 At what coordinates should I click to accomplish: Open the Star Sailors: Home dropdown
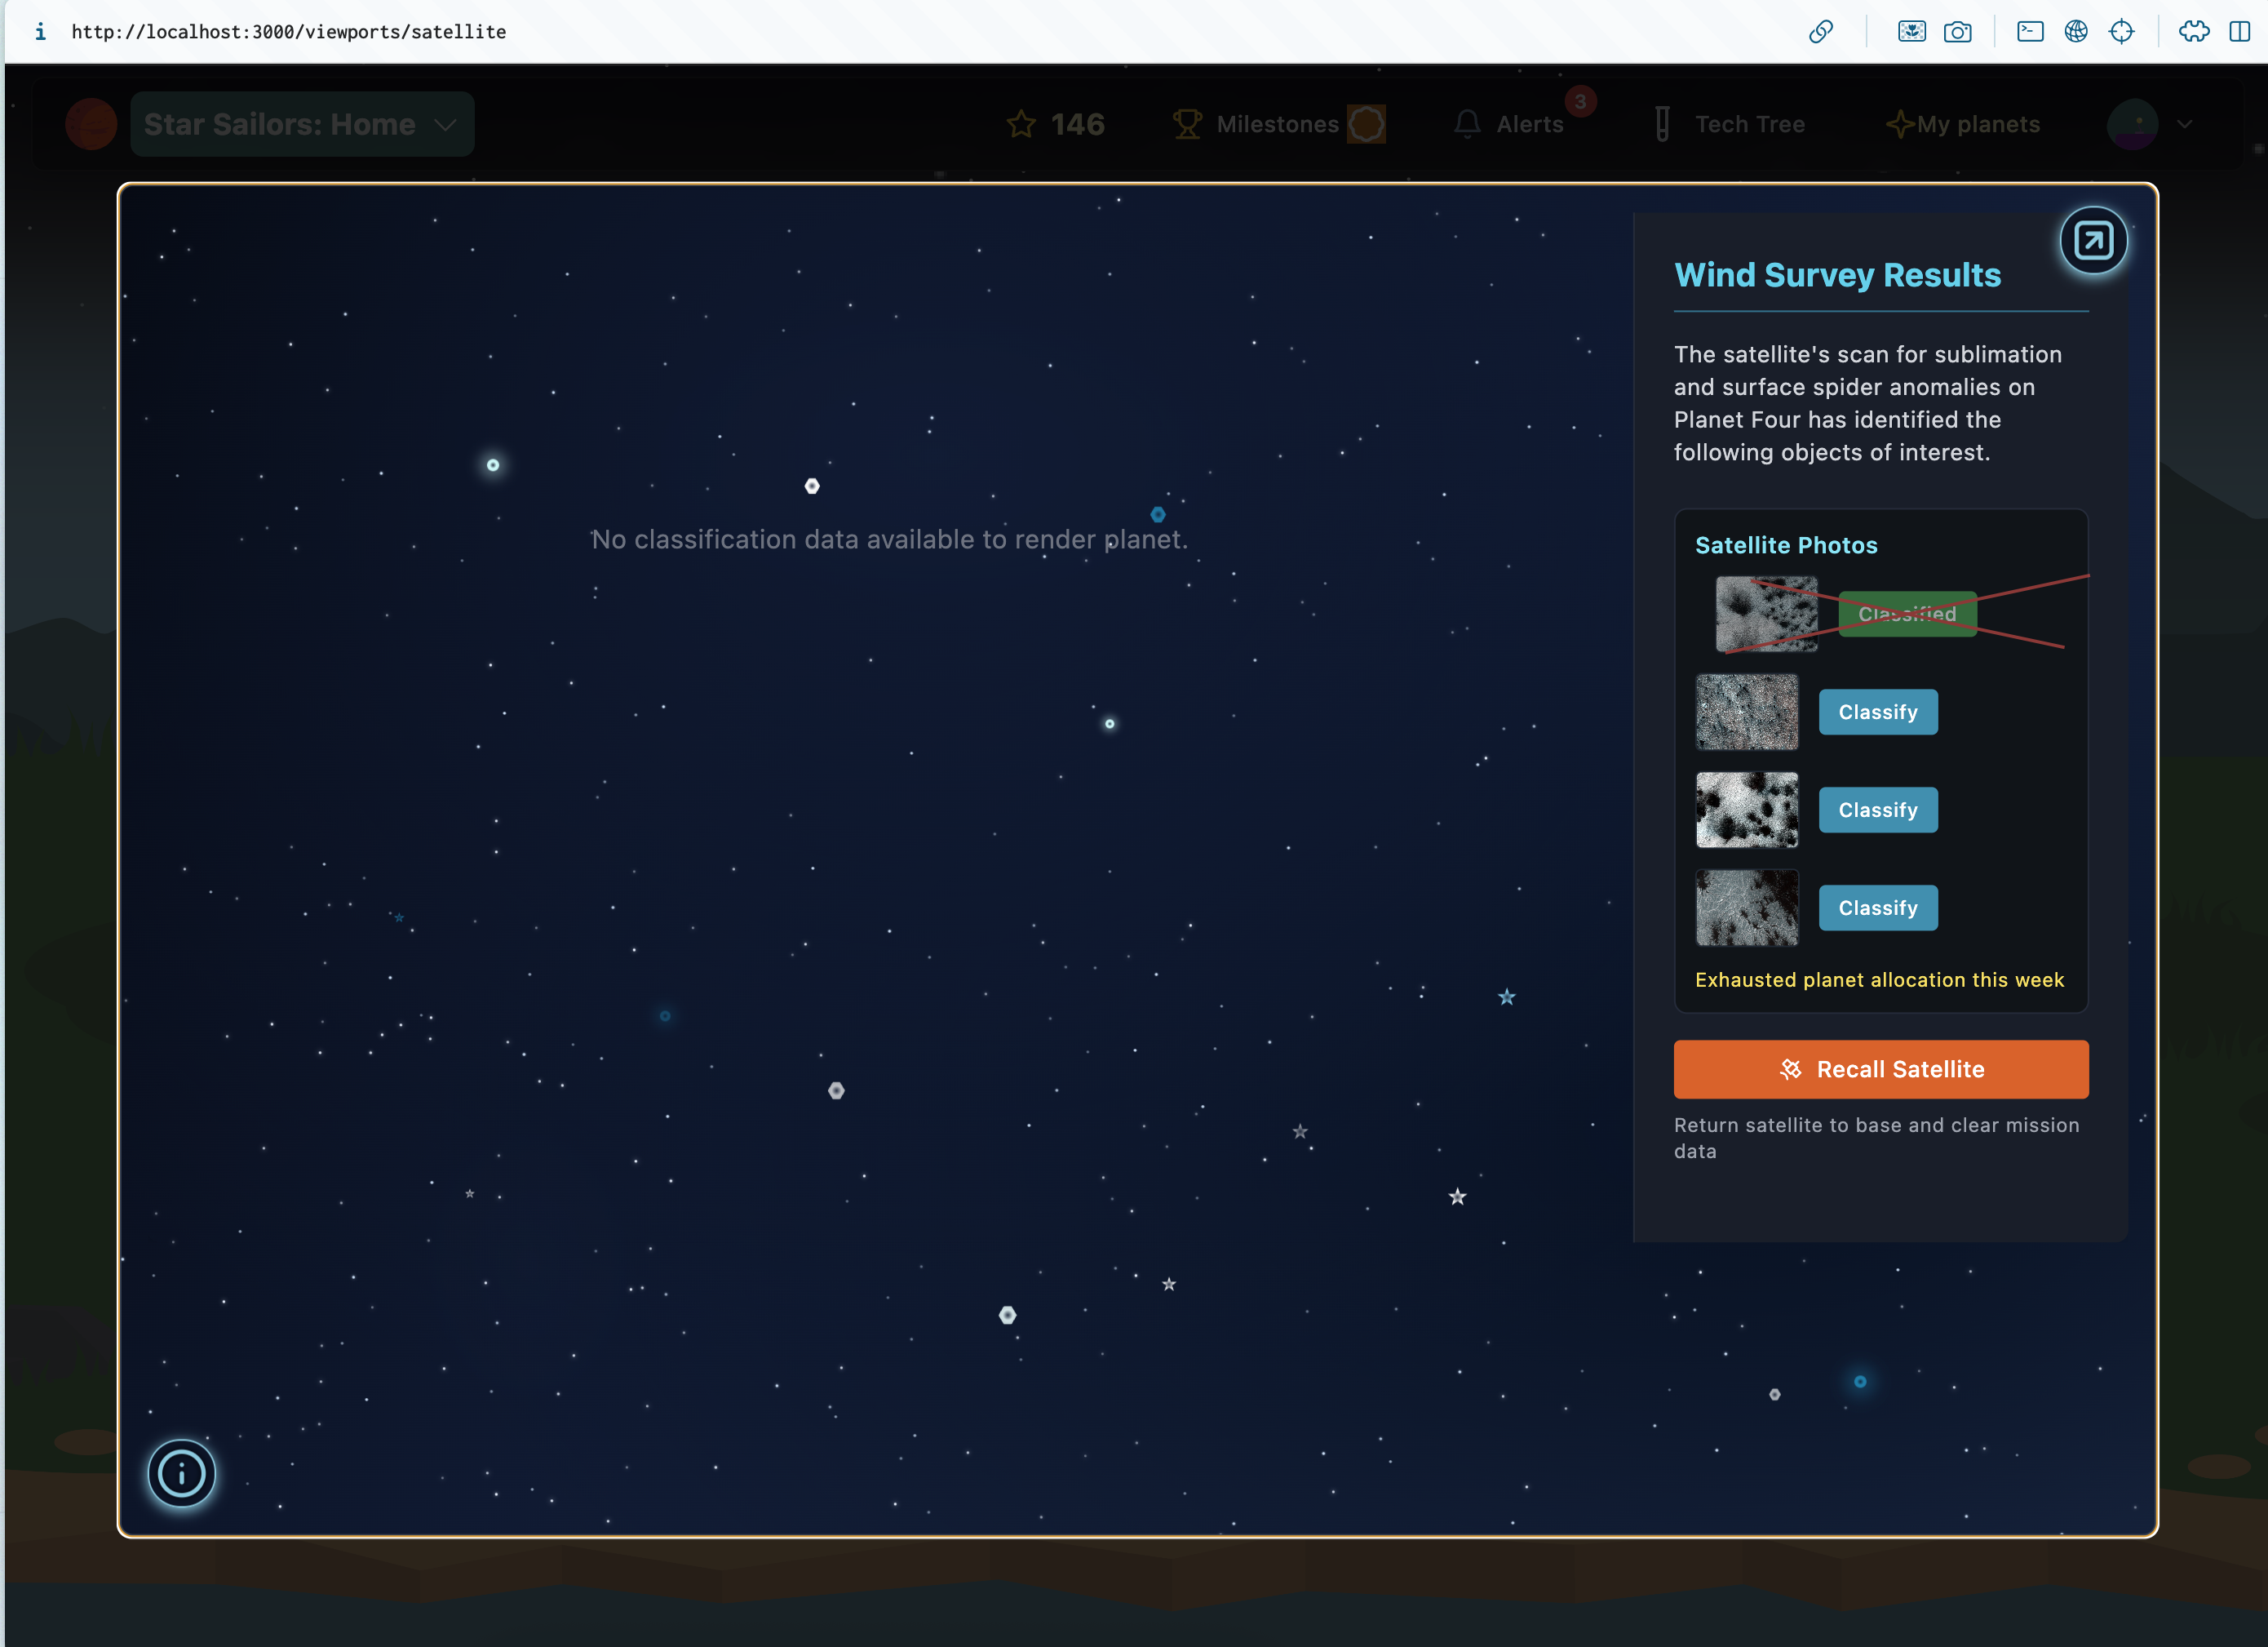[x=301, y=124]
